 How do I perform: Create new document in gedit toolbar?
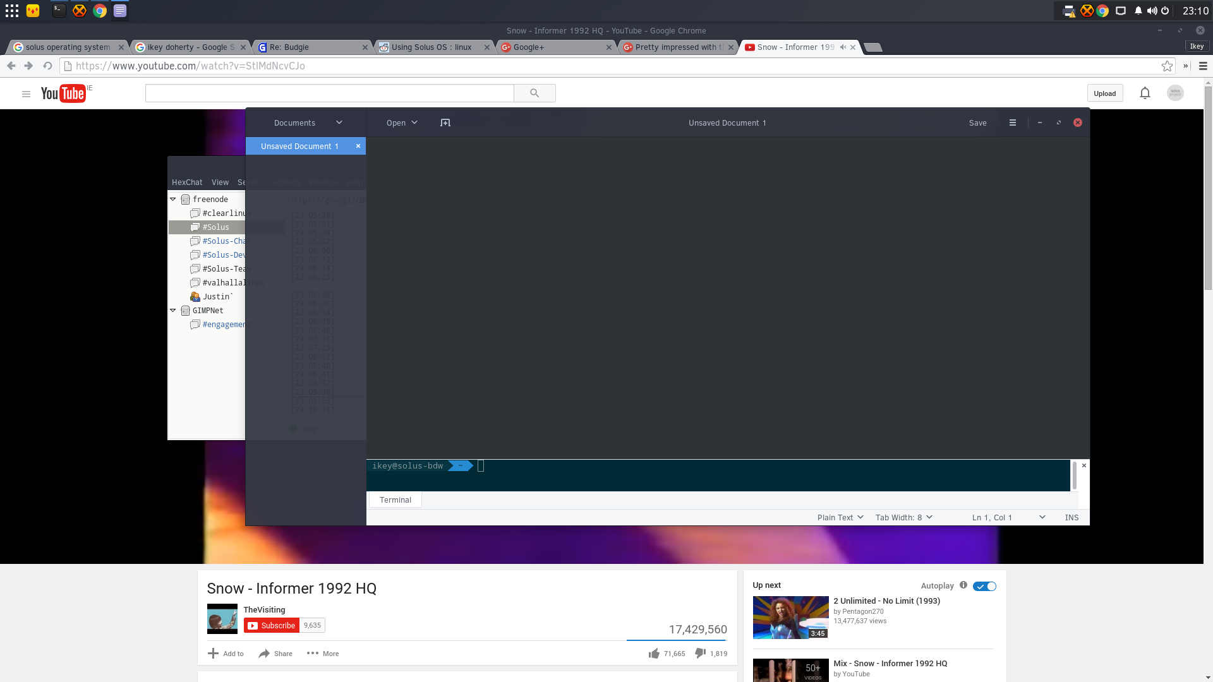[x=445, y=123]
